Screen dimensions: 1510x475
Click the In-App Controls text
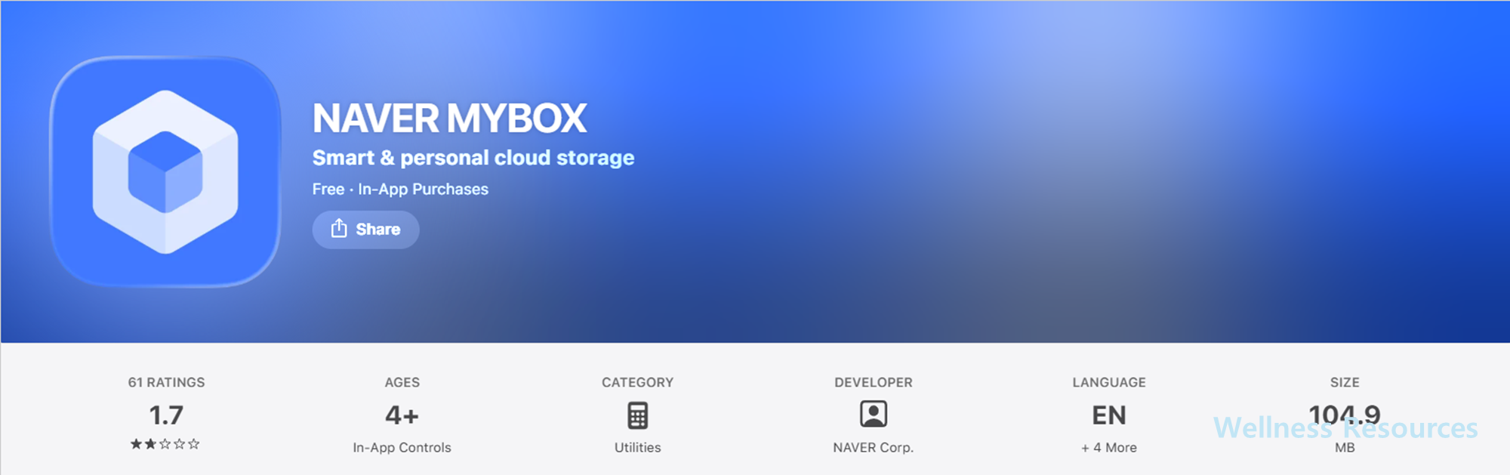coord(402,448)
